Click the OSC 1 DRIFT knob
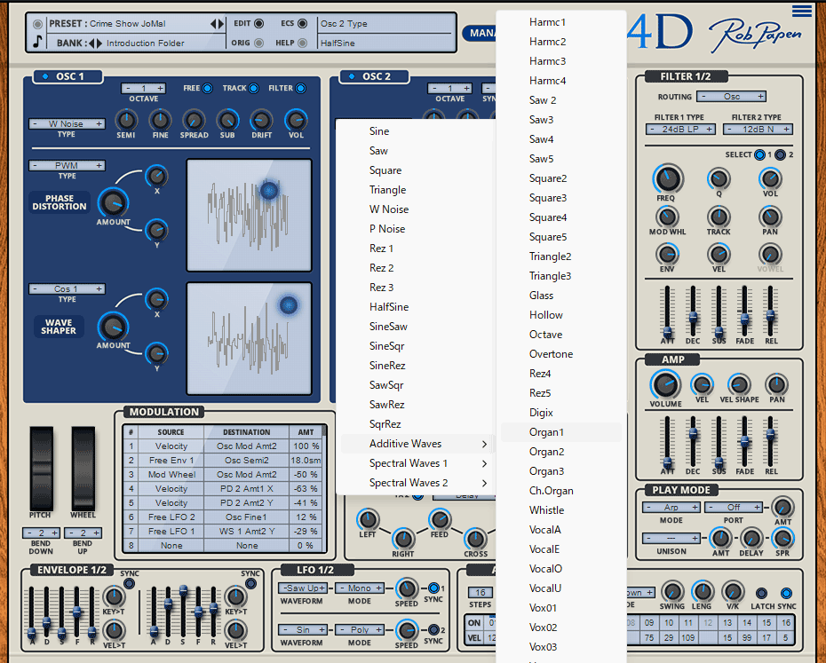The height and width of the screenshot is (663, 826). [x=261, y=120]
